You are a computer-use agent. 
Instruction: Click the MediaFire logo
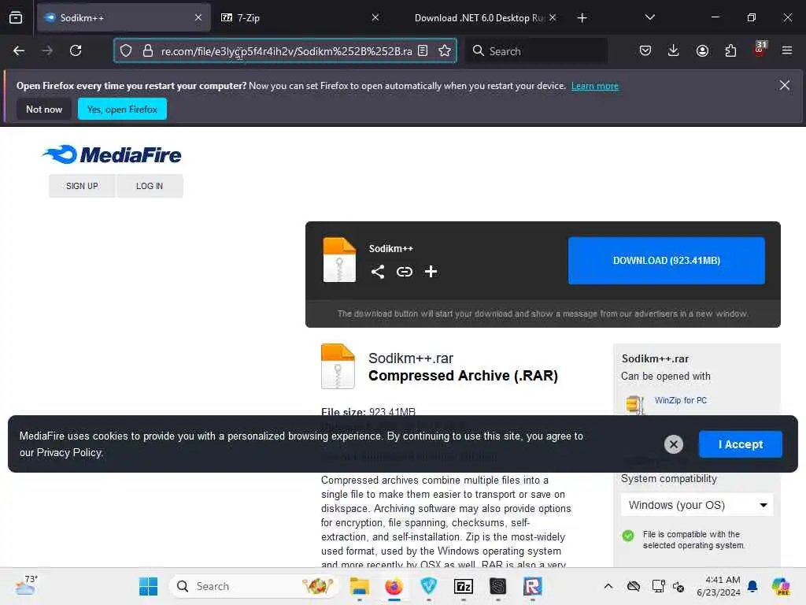coord(112,154)
